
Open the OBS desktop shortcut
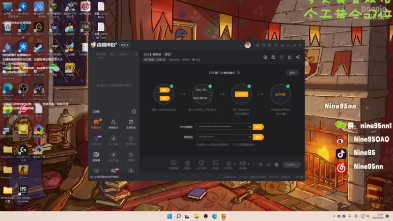pos(23,90)
